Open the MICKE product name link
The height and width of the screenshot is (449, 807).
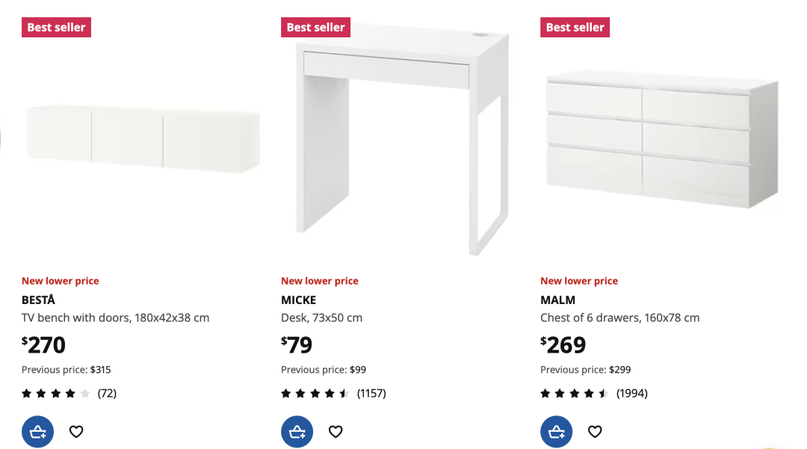pos(298,300)
